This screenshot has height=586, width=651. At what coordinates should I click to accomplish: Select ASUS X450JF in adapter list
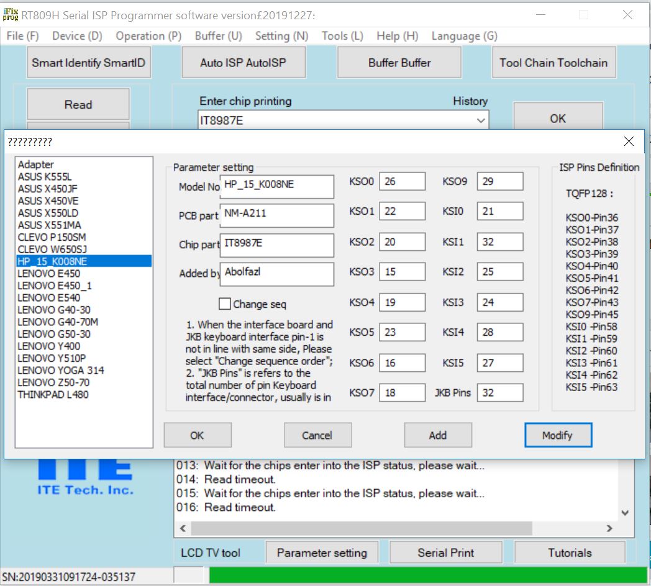84,189
